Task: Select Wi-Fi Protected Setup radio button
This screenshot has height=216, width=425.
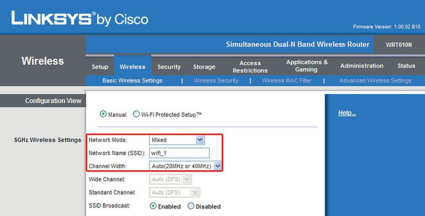Action: [x=137, y=114]
